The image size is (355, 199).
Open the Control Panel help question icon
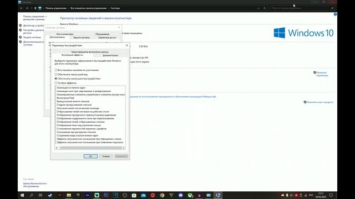335,14
